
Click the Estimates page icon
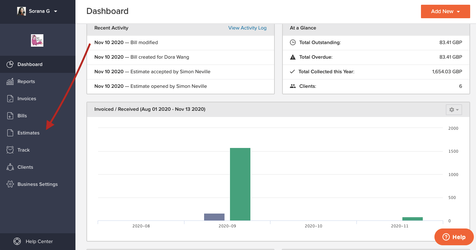(10, 133)
